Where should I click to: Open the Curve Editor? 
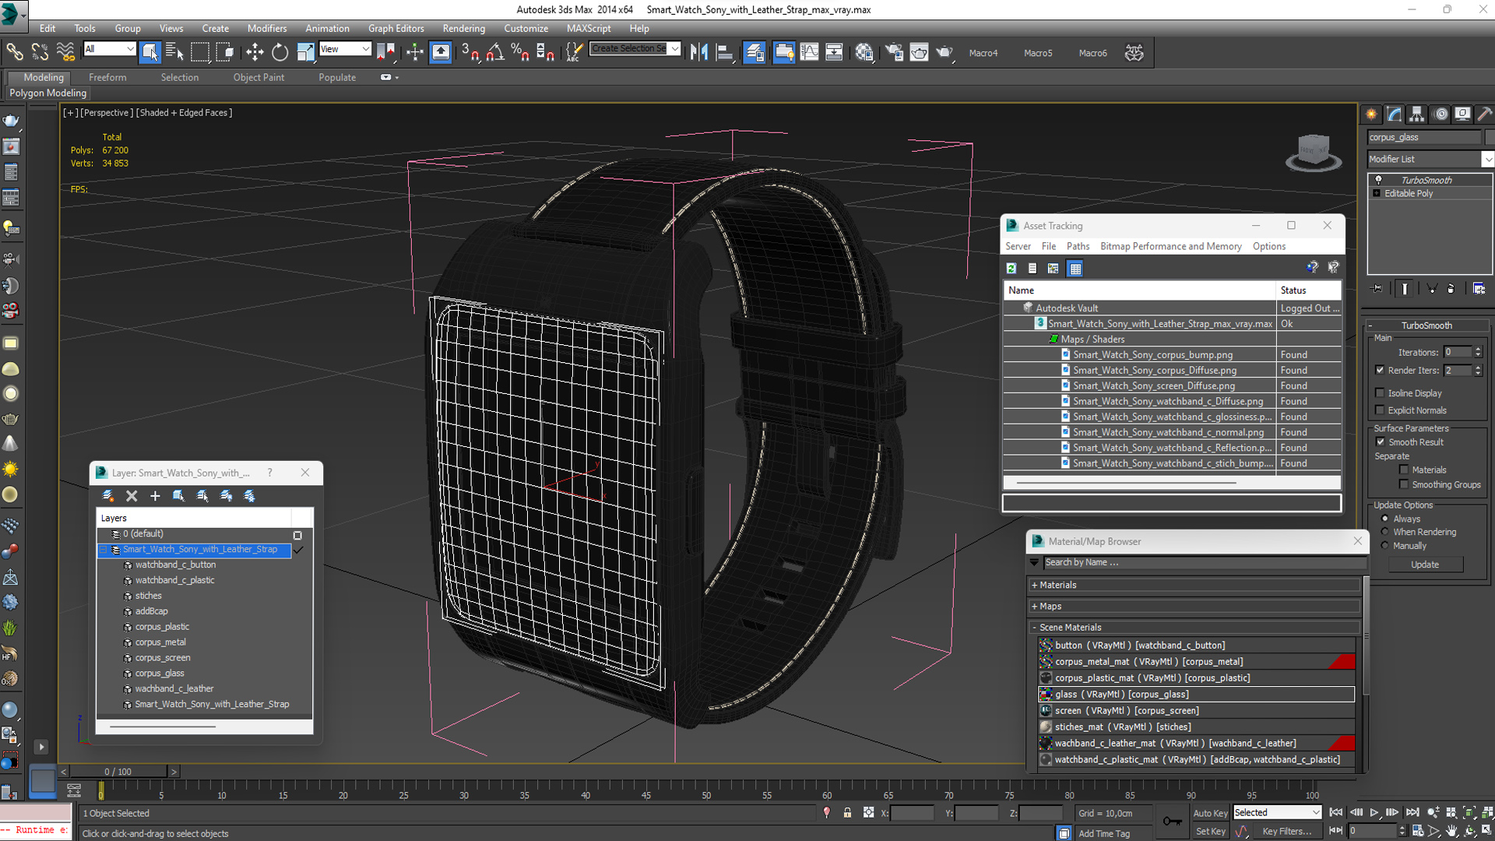click(x=809, y=52)
